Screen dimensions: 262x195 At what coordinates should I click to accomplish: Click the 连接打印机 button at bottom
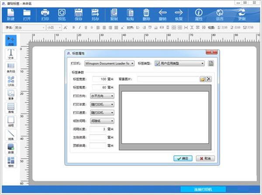pyautogui.click(x=202, y=190)
